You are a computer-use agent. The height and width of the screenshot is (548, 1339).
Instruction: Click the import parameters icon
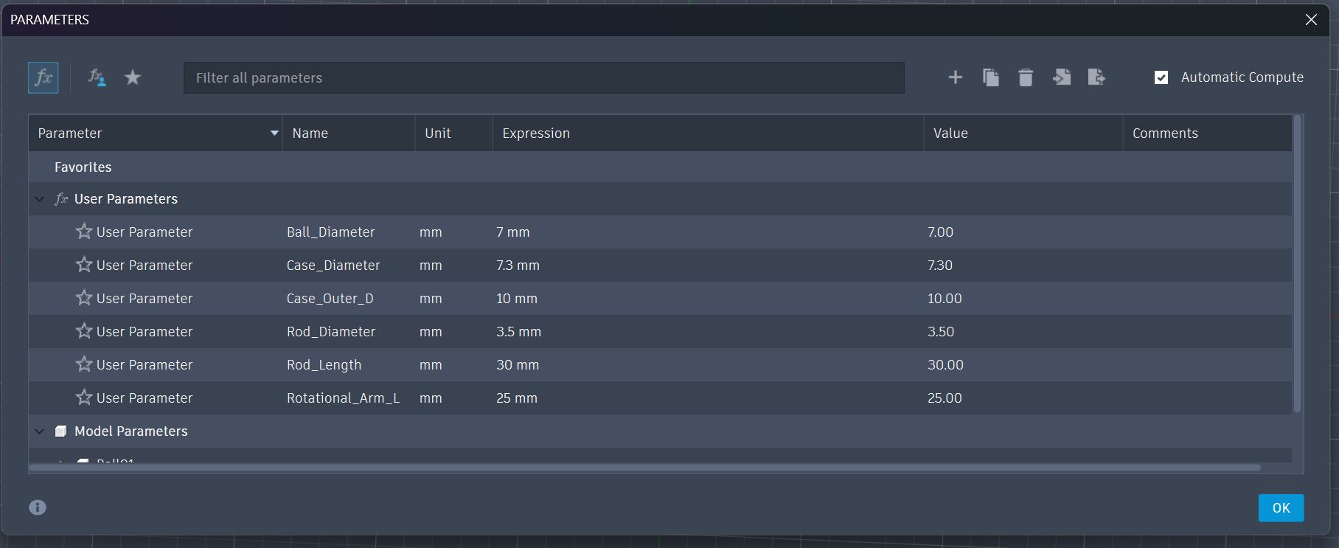tap(1061, 77)
